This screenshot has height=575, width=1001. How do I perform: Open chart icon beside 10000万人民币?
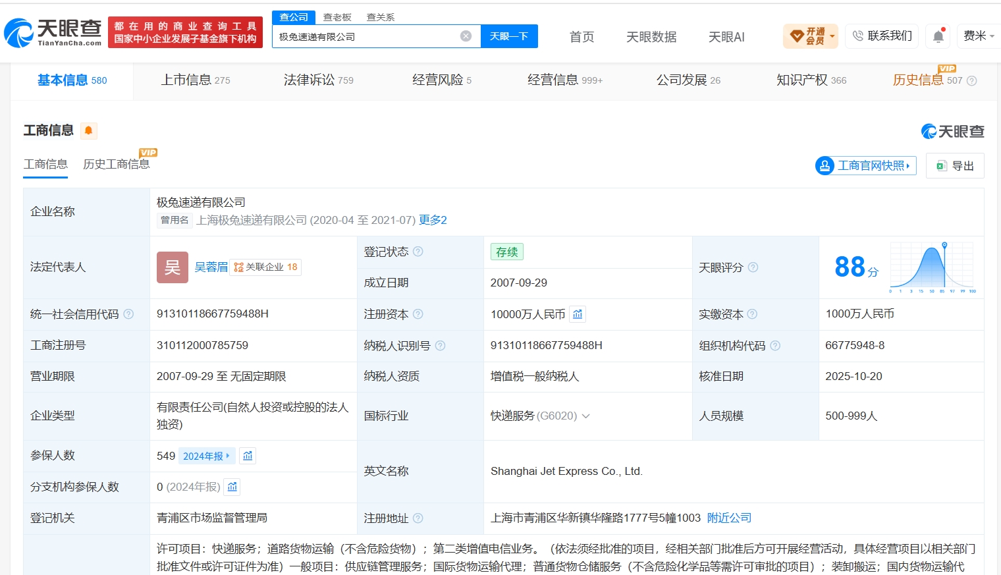[x=578, y=314]
